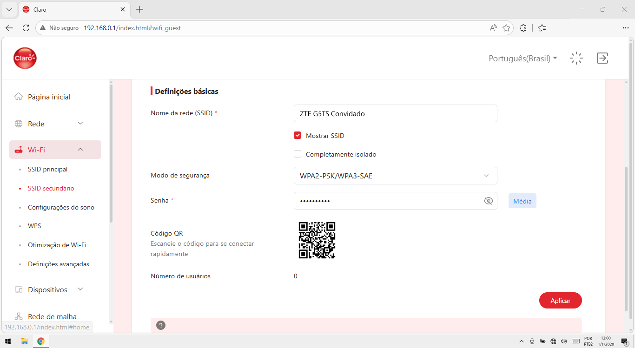Click the help question mark icon
This screenshot has height=348, width=635.
click(161, 325)
